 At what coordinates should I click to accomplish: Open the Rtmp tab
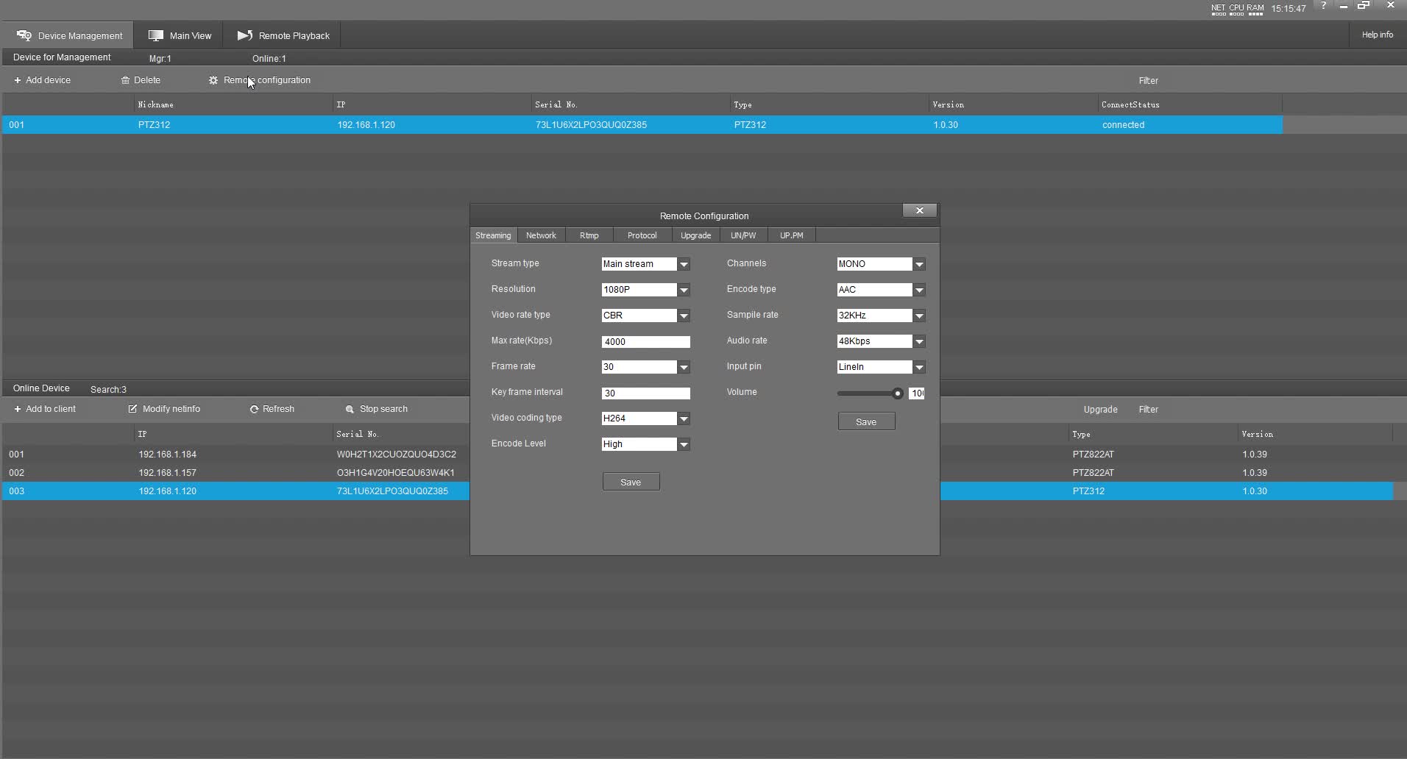click(x=589, y=235)
